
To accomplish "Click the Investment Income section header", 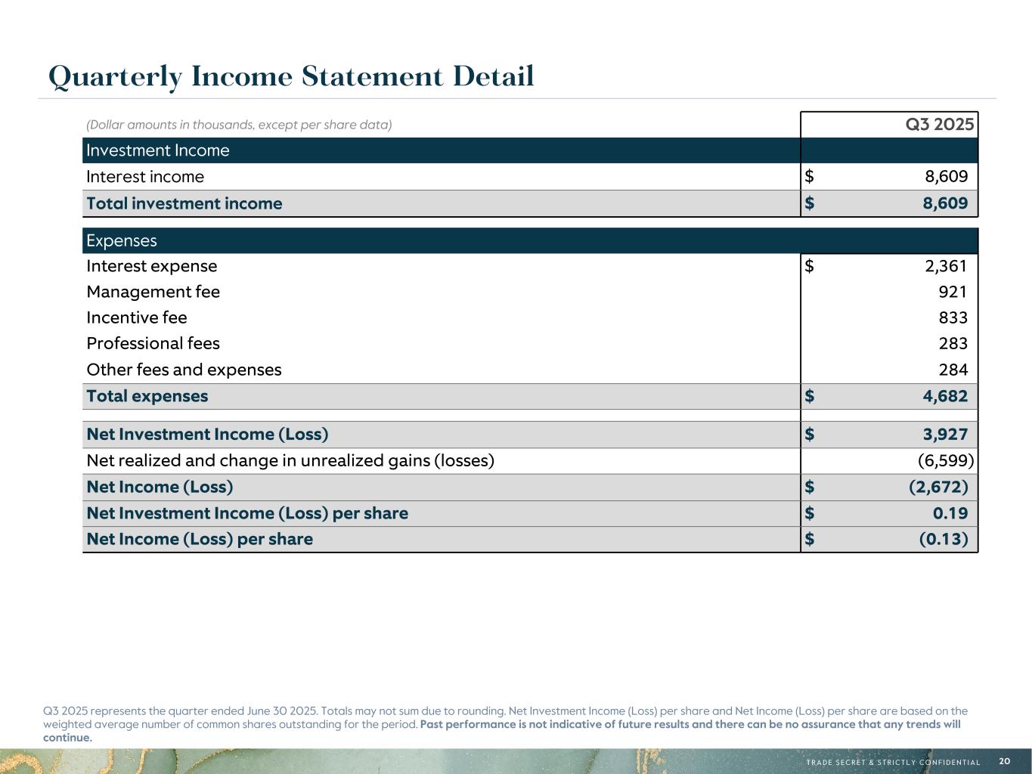I will [158, 150].
